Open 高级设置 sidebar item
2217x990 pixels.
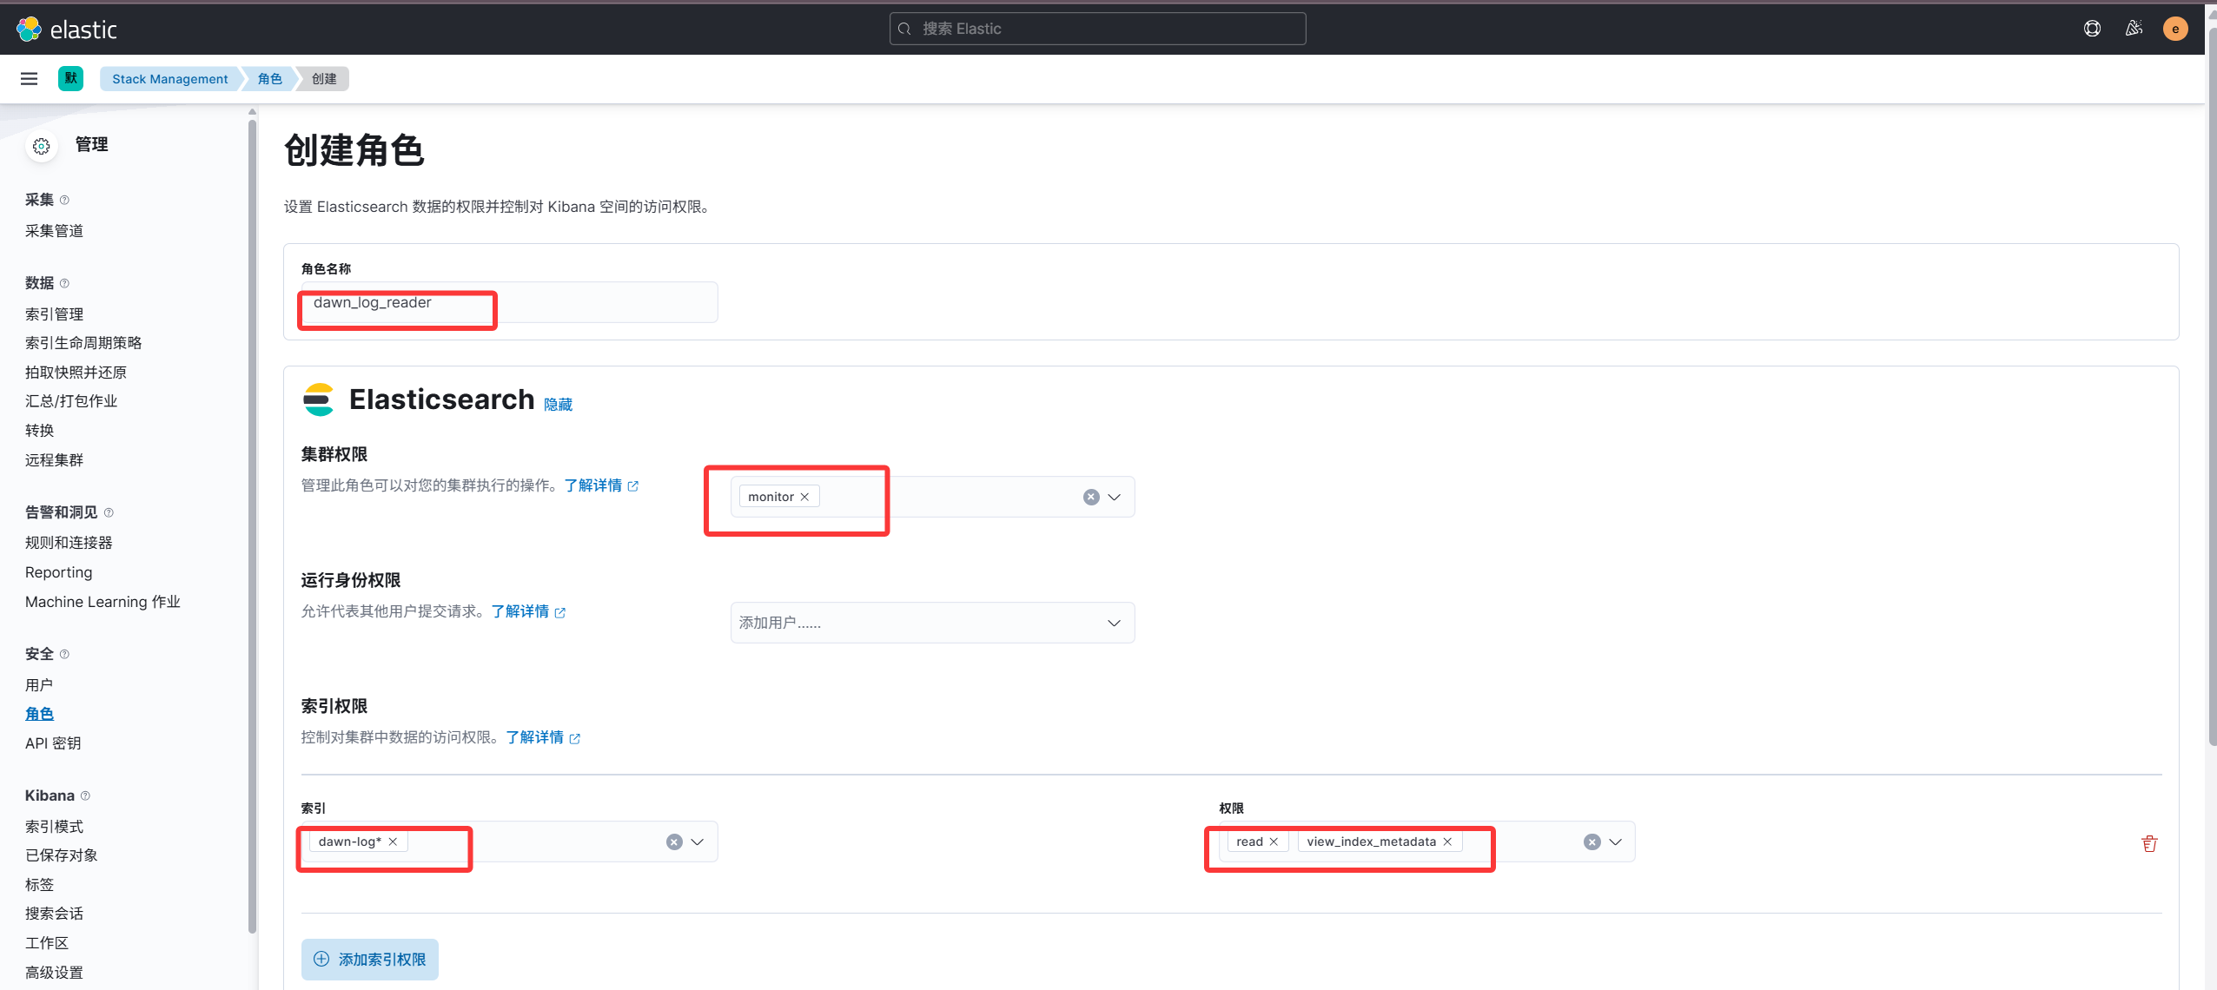tap(54, 972)
